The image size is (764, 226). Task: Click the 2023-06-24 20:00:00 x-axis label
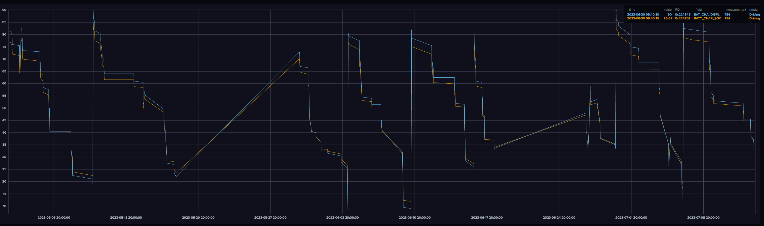click(559, 218)
